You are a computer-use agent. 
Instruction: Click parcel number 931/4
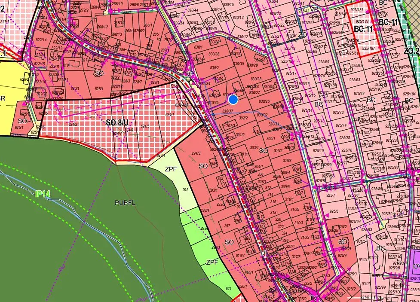363,259
